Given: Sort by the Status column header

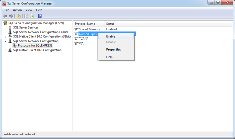Looking at the screenshot, I should click(x=120, y=24).
